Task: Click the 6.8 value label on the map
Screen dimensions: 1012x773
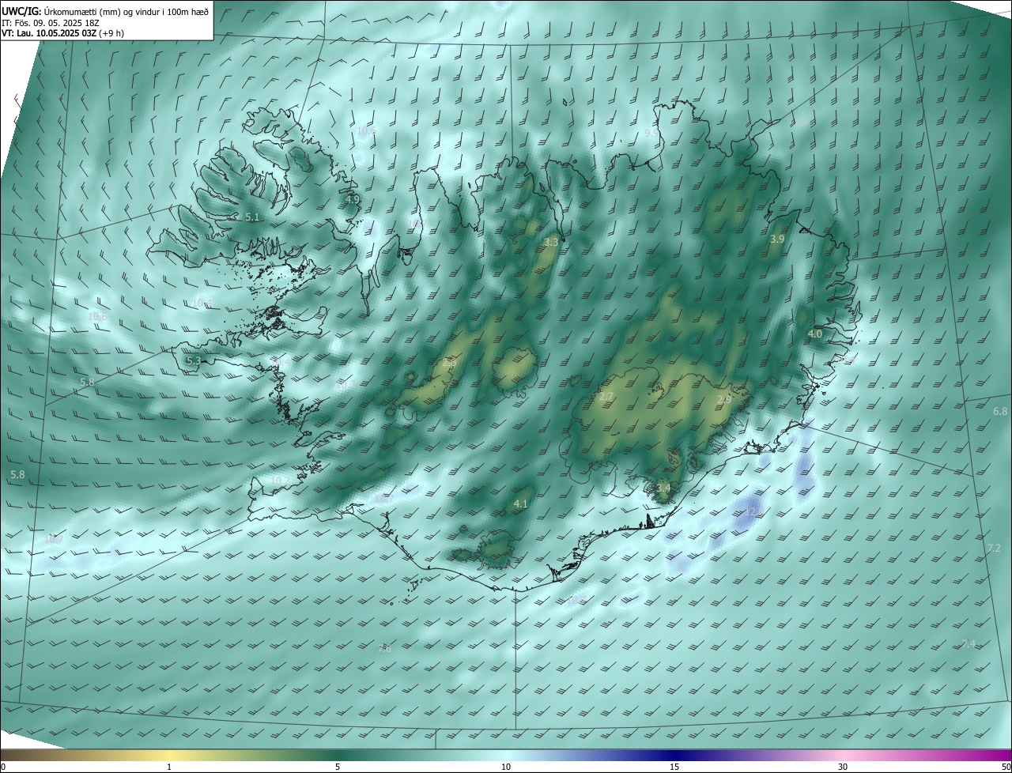Action: tap(1000, 412)
